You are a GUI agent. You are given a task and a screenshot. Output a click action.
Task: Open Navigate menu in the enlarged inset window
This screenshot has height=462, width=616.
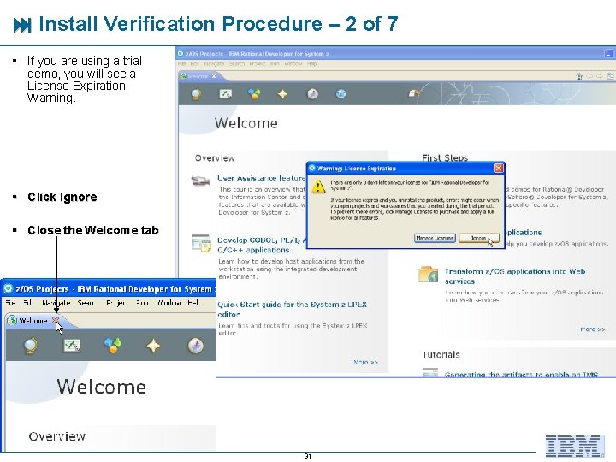click(x=56, y=303)
